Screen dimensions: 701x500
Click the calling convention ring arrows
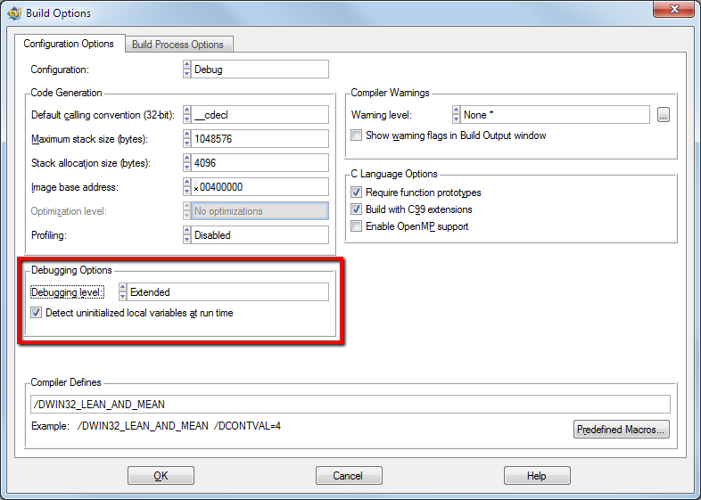coord(186,115)
